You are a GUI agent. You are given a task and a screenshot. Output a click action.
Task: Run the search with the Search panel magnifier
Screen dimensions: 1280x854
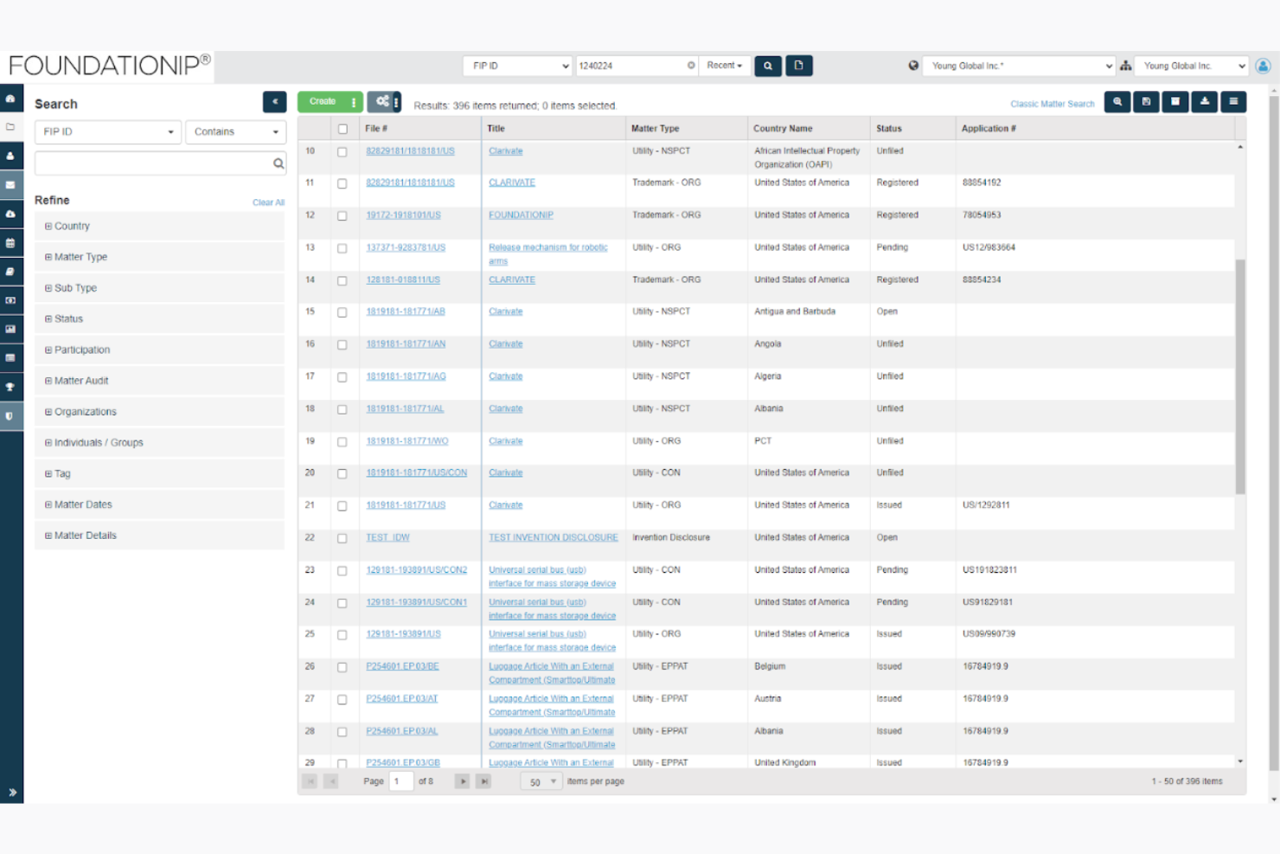click(278, 164)
